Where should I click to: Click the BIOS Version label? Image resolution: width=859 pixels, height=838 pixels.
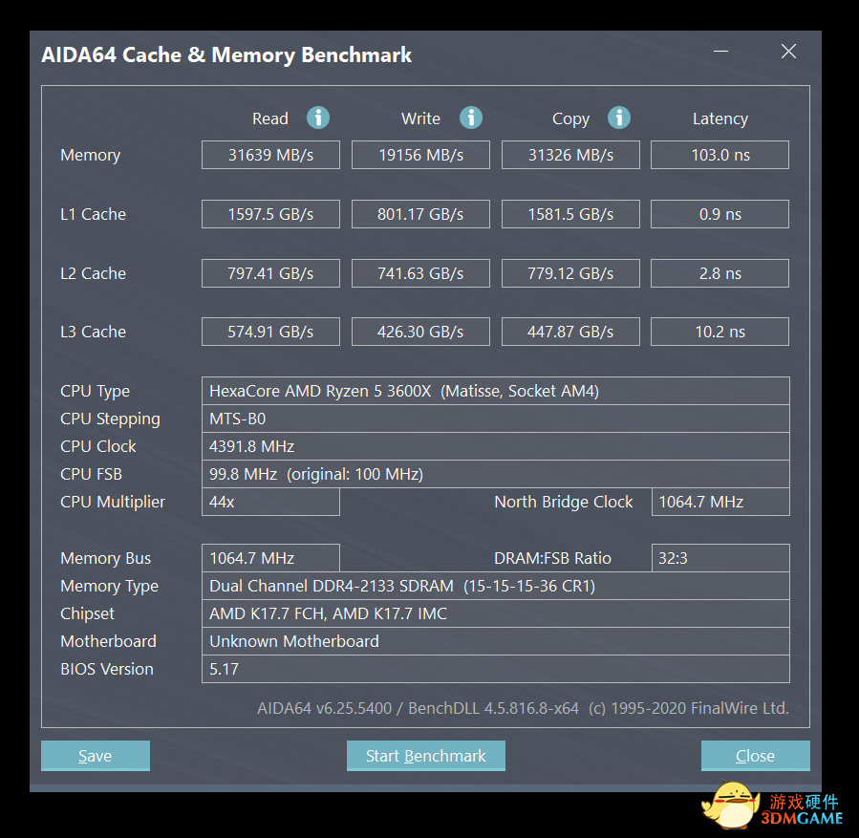tap(107, 669)
